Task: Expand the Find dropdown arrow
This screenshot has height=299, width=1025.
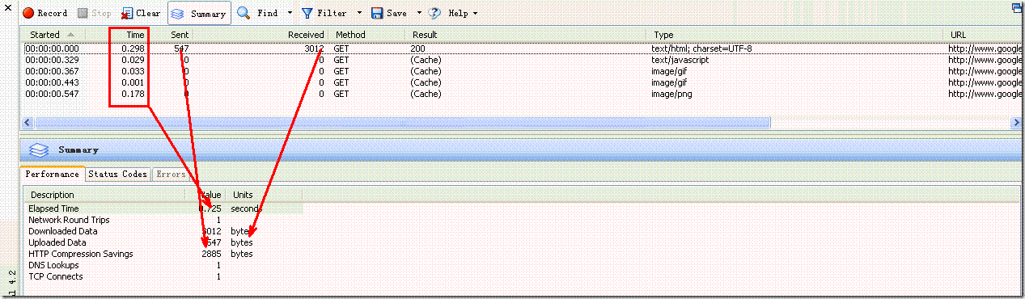Action: point(290,14)
